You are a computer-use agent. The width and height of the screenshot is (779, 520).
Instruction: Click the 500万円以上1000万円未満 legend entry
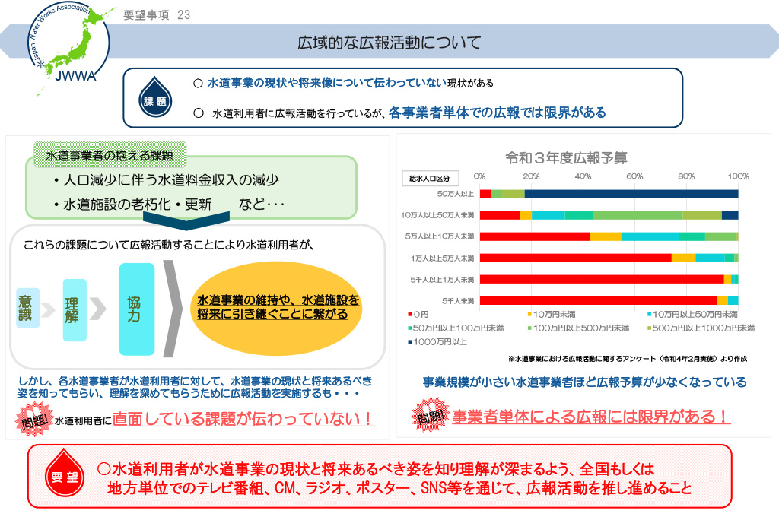coord(701,328)
